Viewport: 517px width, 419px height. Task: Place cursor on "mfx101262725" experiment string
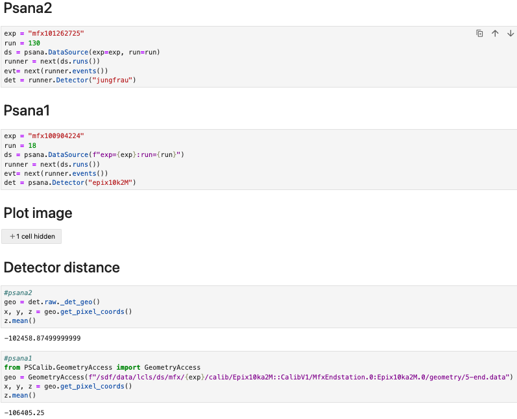tap(56, 33)
